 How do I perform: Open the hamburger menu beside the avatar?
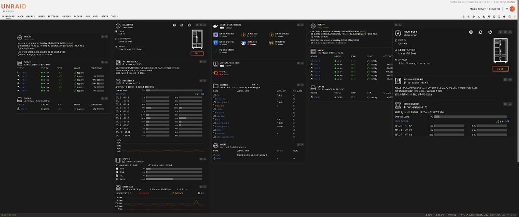pyautogui.click(x=507, y=9)
